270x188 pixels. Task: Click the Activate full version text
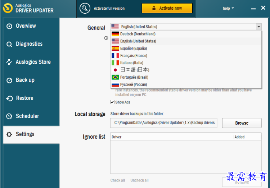[109, 8]
